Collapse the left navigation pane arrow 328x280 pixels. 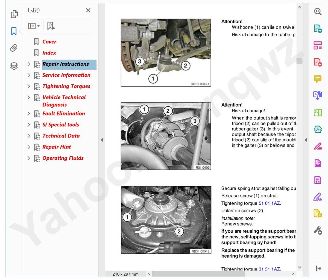coord(102,140)
